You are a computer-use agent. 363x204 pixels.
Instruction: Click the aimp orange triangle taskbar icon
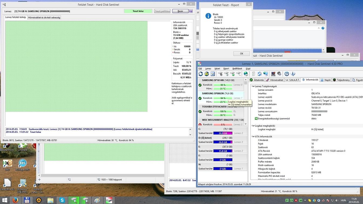click(x=39, y=200)
